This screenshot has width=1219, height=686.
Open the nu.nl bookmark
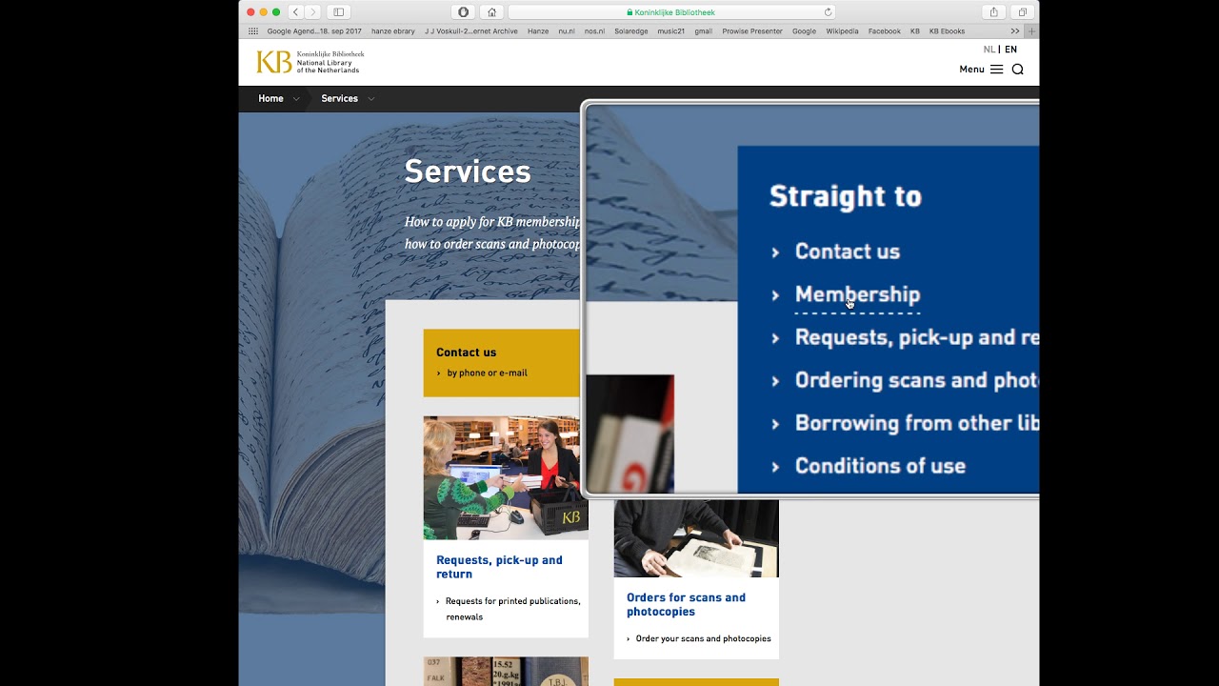pos(566,31)
